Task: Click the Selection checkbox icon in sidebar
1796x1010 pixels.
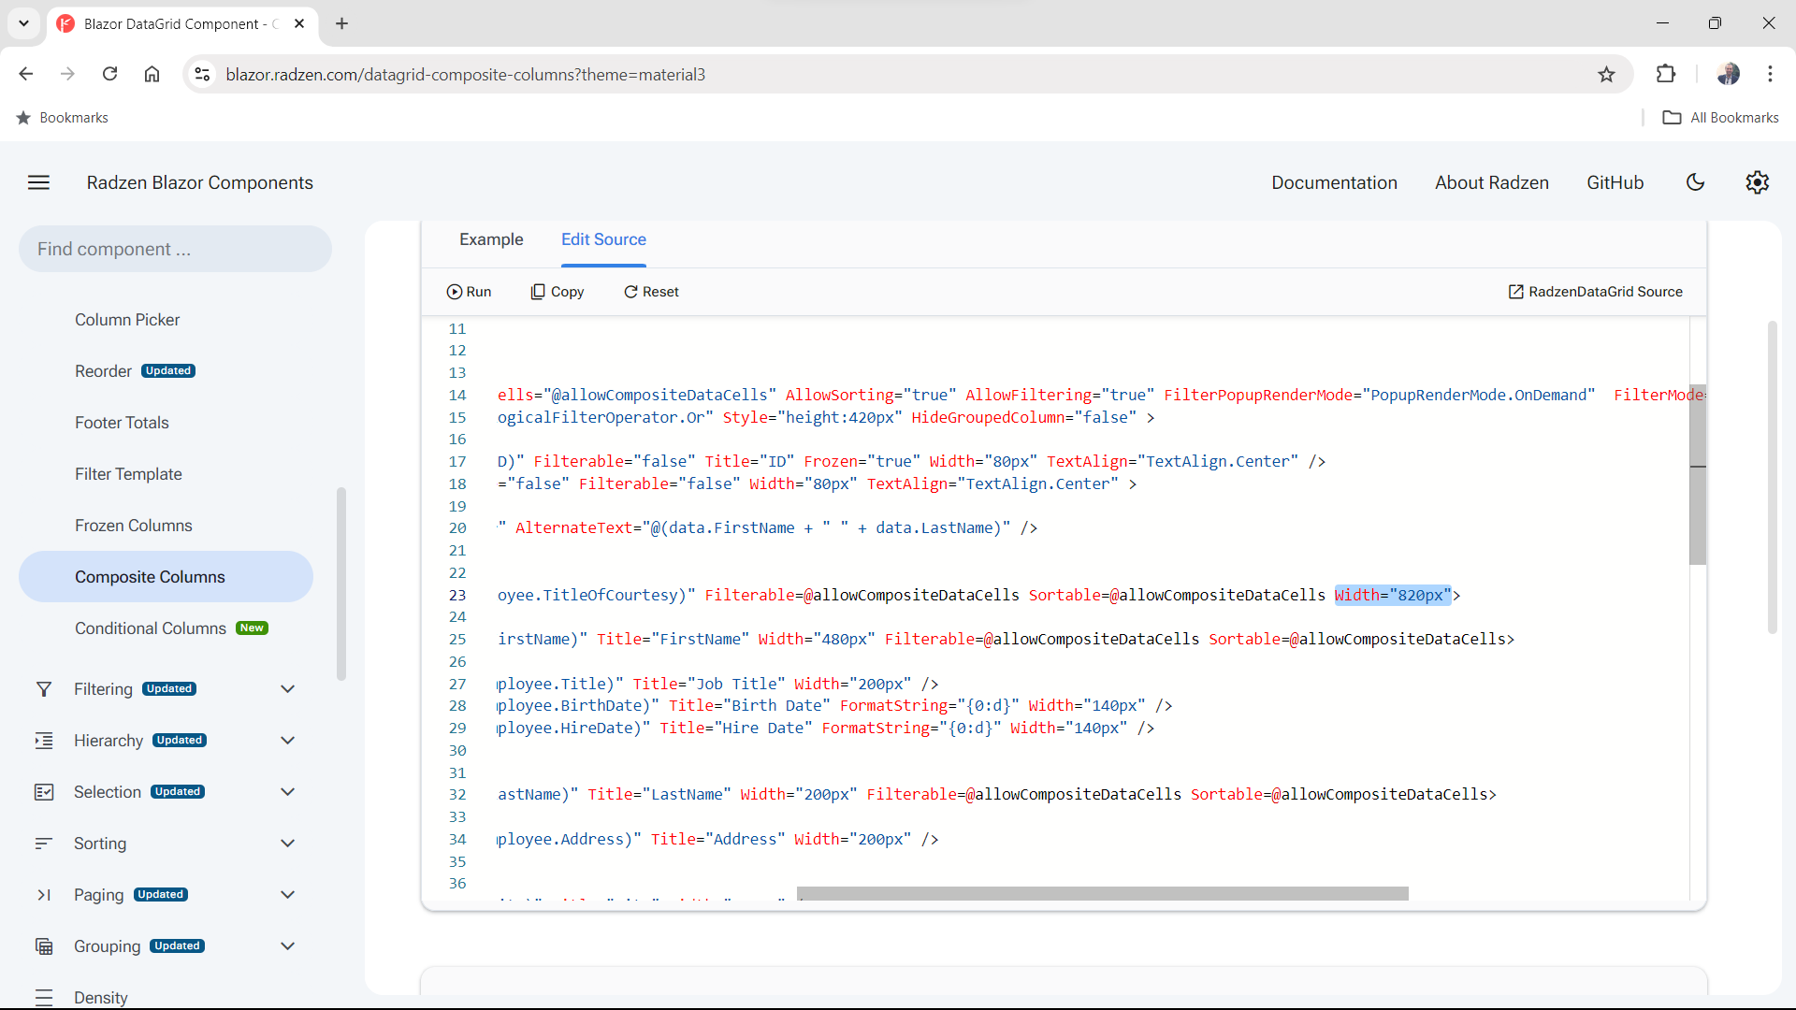Action: pyautogui.click(x=44, y=791)
